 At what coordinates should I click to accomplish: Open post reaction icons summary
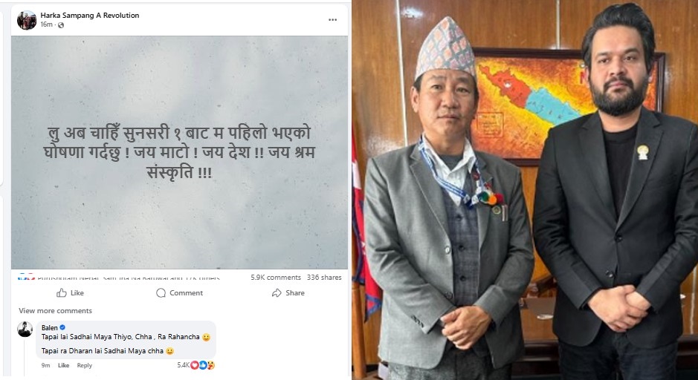click(x=26, y=278)
